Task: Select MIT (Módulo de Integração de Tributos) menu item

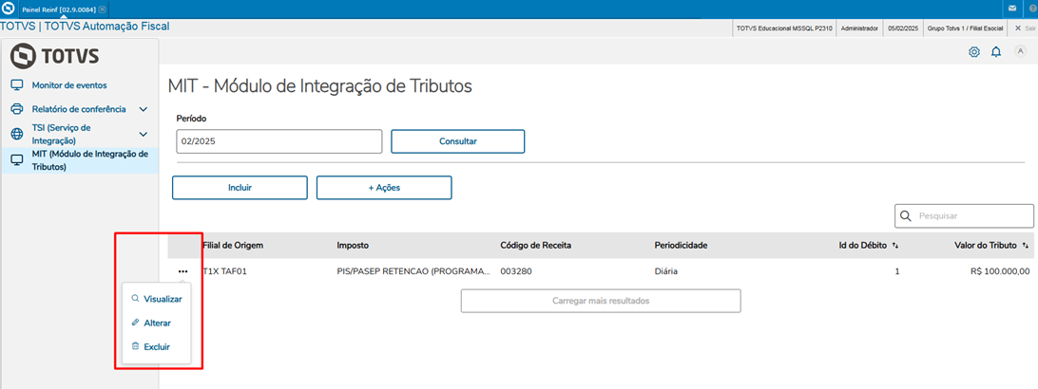Action: click(80, 160)
